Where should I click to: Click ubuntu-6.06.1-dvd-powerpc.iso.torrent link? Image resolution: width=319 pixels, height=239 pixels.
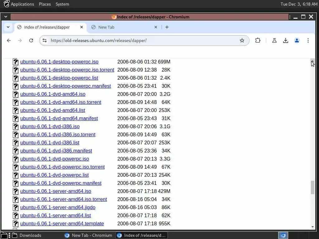point(62,167)
